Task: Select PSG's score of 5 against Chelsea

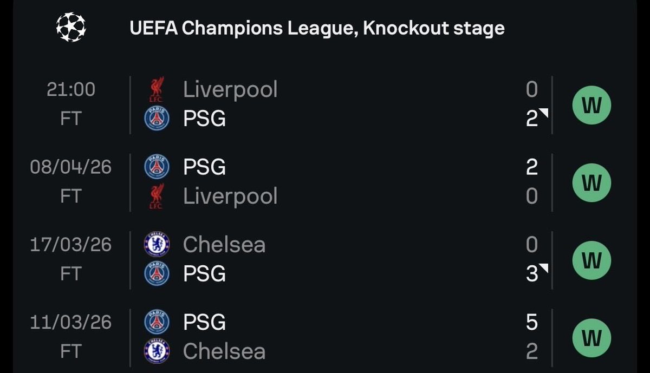Action: coord(532,323)
